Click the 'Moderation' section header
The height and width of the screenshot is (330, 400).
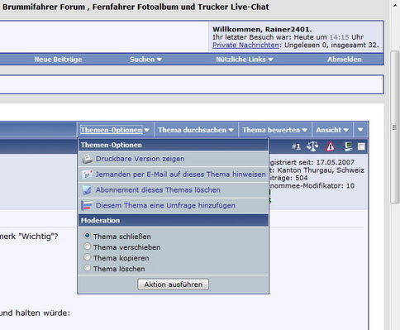[173, 221]
